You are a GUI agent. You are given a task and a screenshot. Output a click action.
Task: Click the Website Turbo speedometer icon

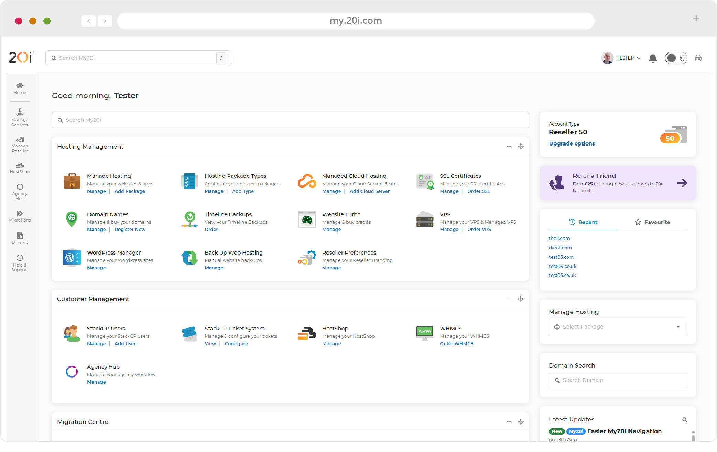pos(307,219)
